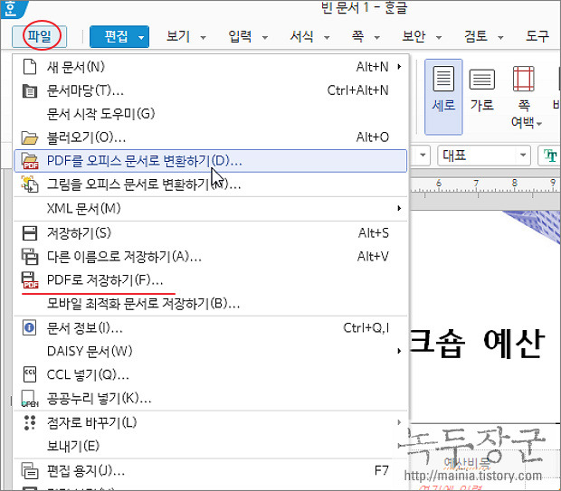Expand the 보기 dropdown arrow
The width and height of the screenshot is (561, 491).
[204, 37]
